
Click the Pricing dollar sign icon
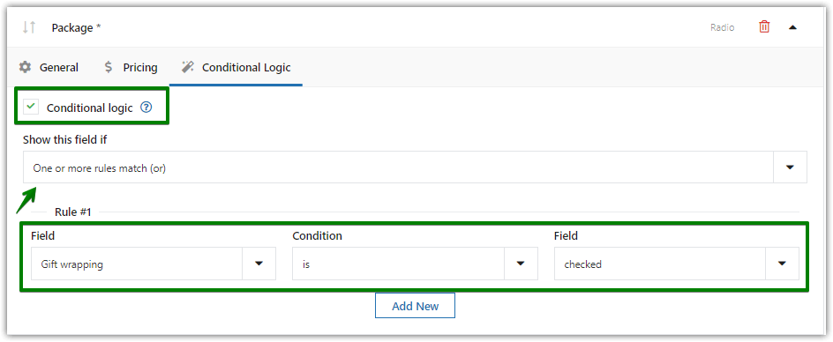point(109,68)
